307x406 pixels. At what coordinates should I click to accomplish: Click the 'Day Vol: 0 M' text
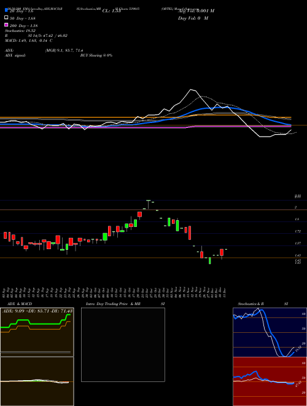click(193, 18)
